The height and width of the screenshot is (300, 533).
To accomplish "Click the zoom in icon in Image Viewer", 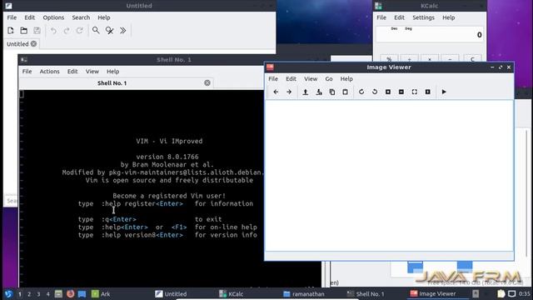I will tap(388, 92).
